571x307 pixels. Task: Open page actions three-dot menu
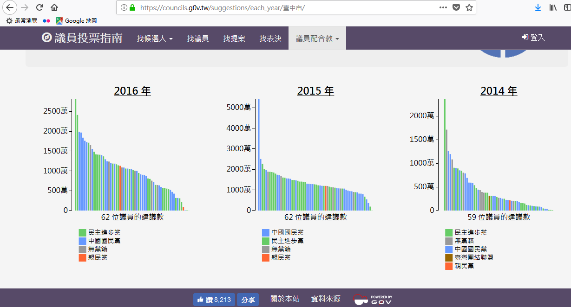pos(443,7)
